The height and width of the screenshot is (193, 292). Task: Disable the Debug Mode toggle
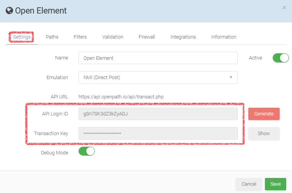87,151
